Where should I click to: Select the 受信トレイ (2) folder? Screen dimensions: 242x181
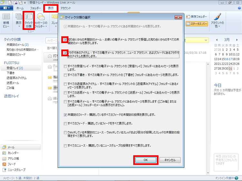tap(21, 68)
